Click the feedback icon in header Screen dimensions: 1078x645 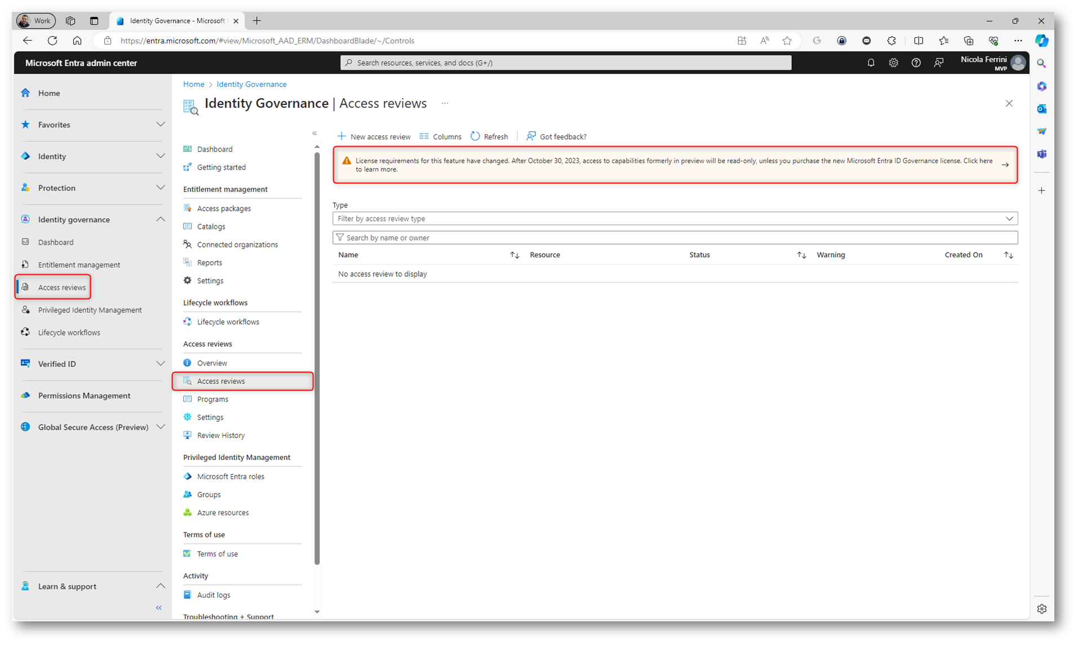click(938, 63)
